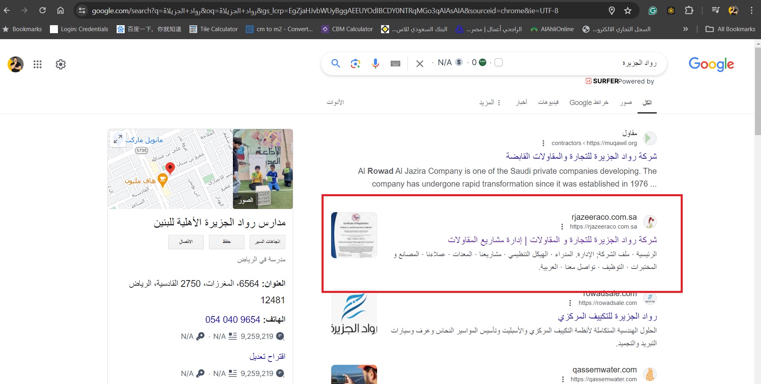Expand the المزيد more filters menu

(x=490, y=103)
